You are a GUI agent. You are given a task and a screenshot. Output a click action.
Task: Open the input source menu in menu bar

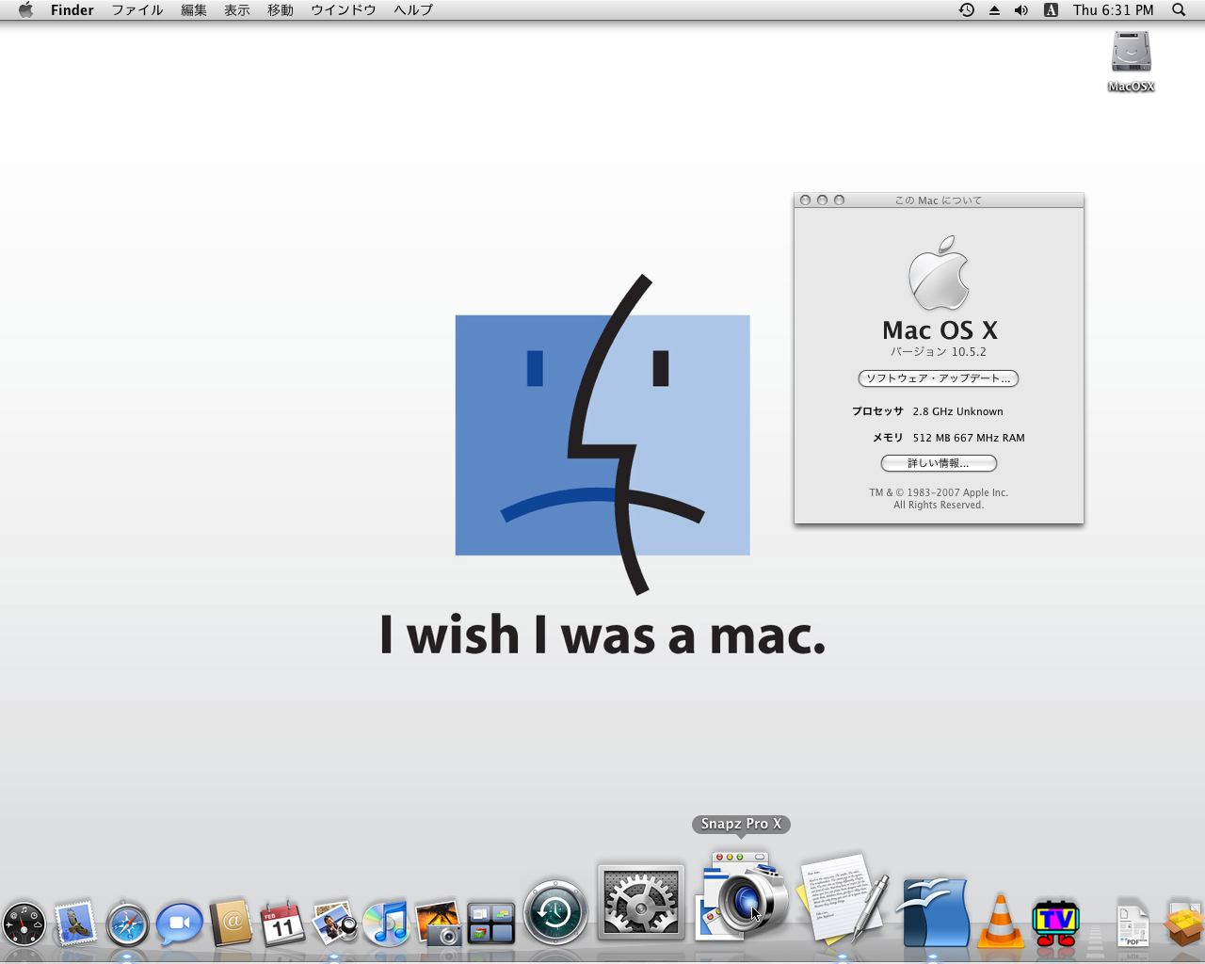pyautogui.click(x=1051, y=9)
